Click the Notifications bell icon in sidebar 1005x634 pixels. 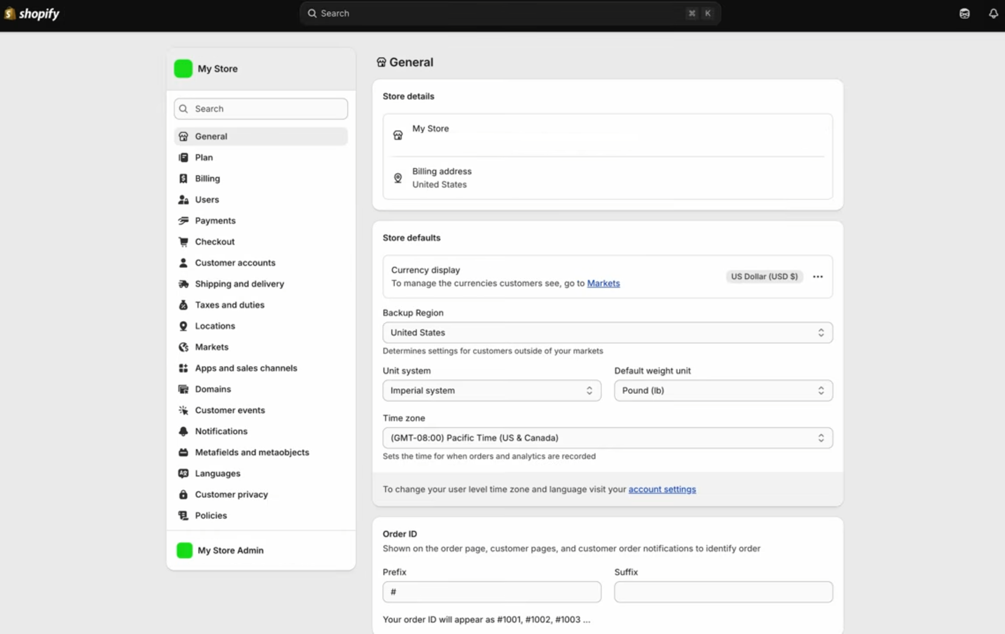click(183, 431)
